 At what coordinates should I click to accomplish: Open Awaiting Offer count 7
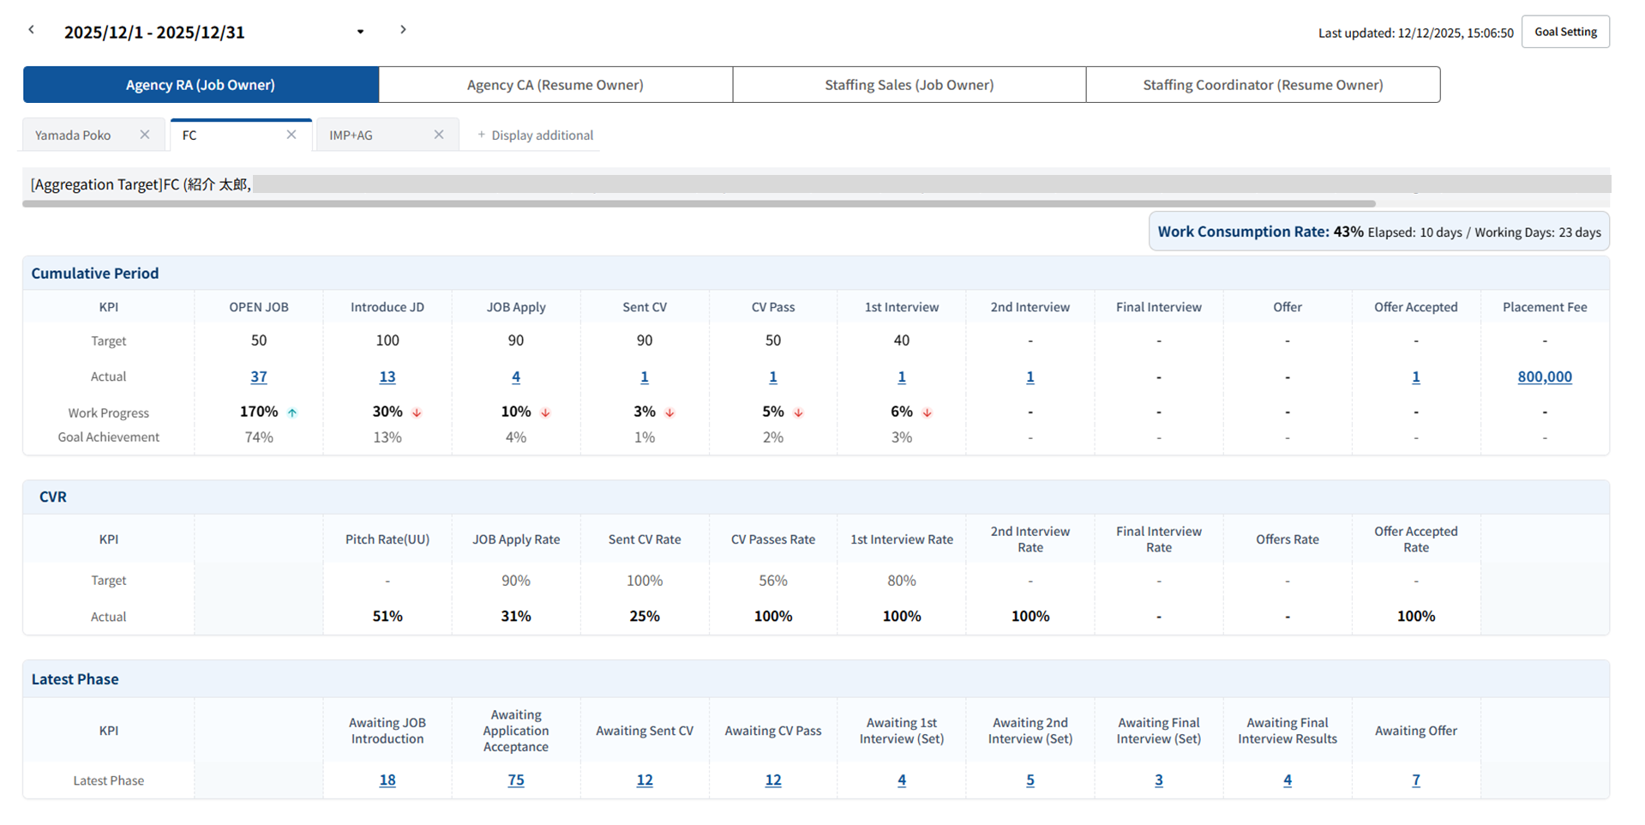[1415, 780]
